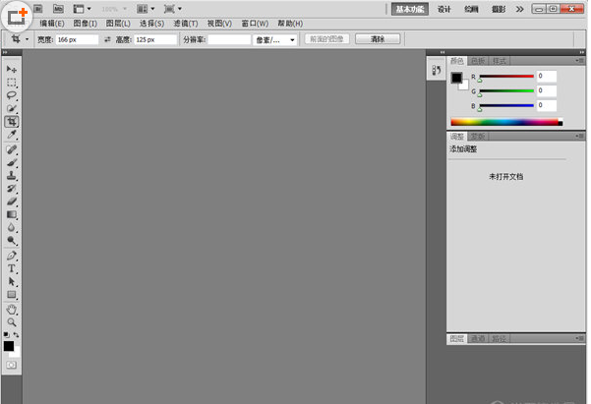The width and height of the screenshot is (591, 404).
Task: Open the Color panel options menu
Action: click(580, 60)
